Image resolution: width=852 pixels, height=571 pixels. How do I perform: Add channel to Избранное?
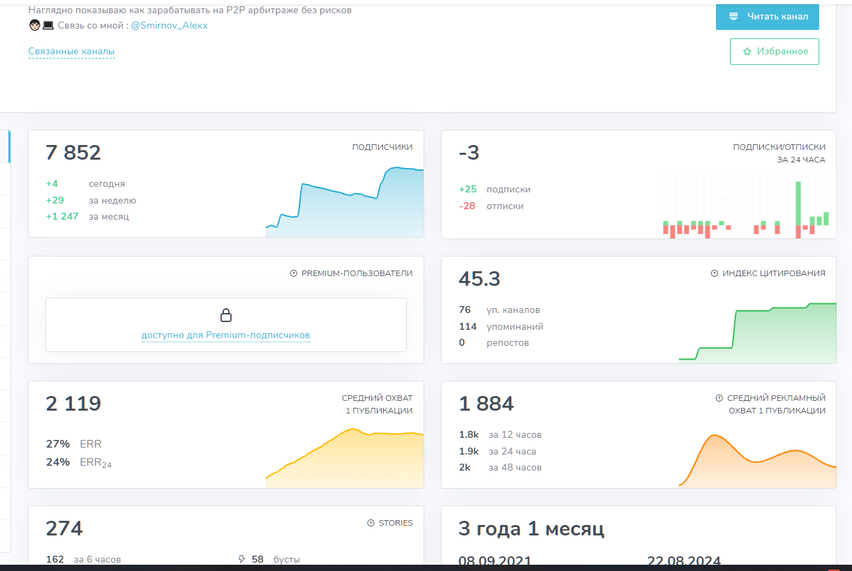pos(774,52)
